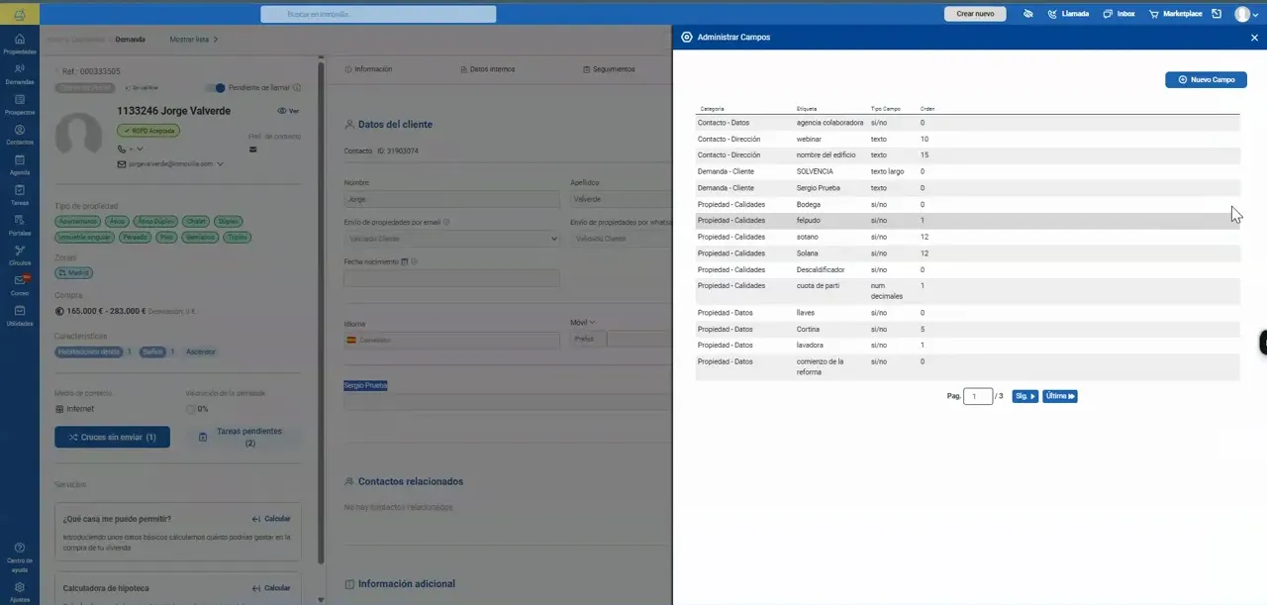This screenshot has width=1267, height=605.
Task: Open the Agenda sidebar icon
Action: coord(19,164)
